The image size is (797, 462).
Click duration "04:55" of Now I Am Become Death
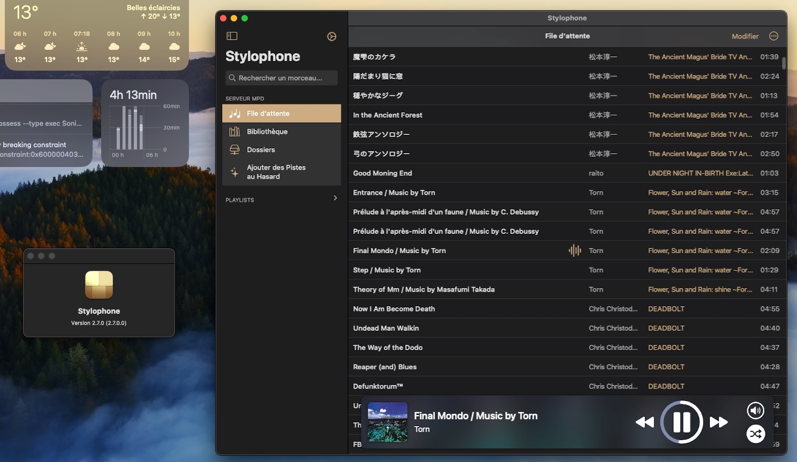tap(770, 309)
